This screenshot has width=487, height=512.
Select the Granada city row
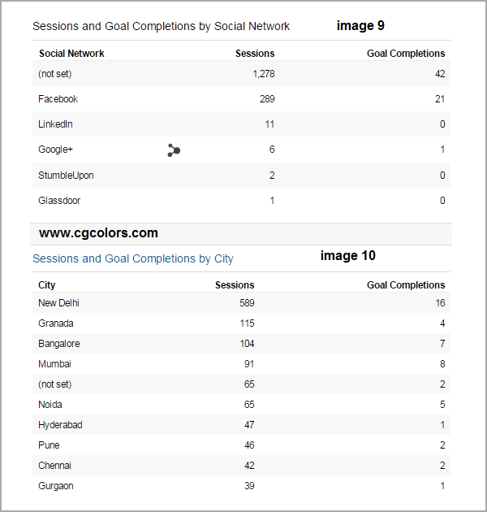pos(241,323)
